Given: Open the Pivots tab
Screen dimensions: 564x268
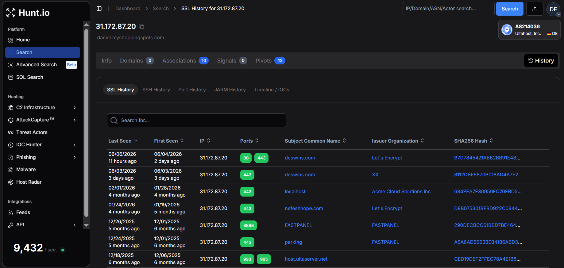Looking at the screenshot, I should click(x=270, y=61).
